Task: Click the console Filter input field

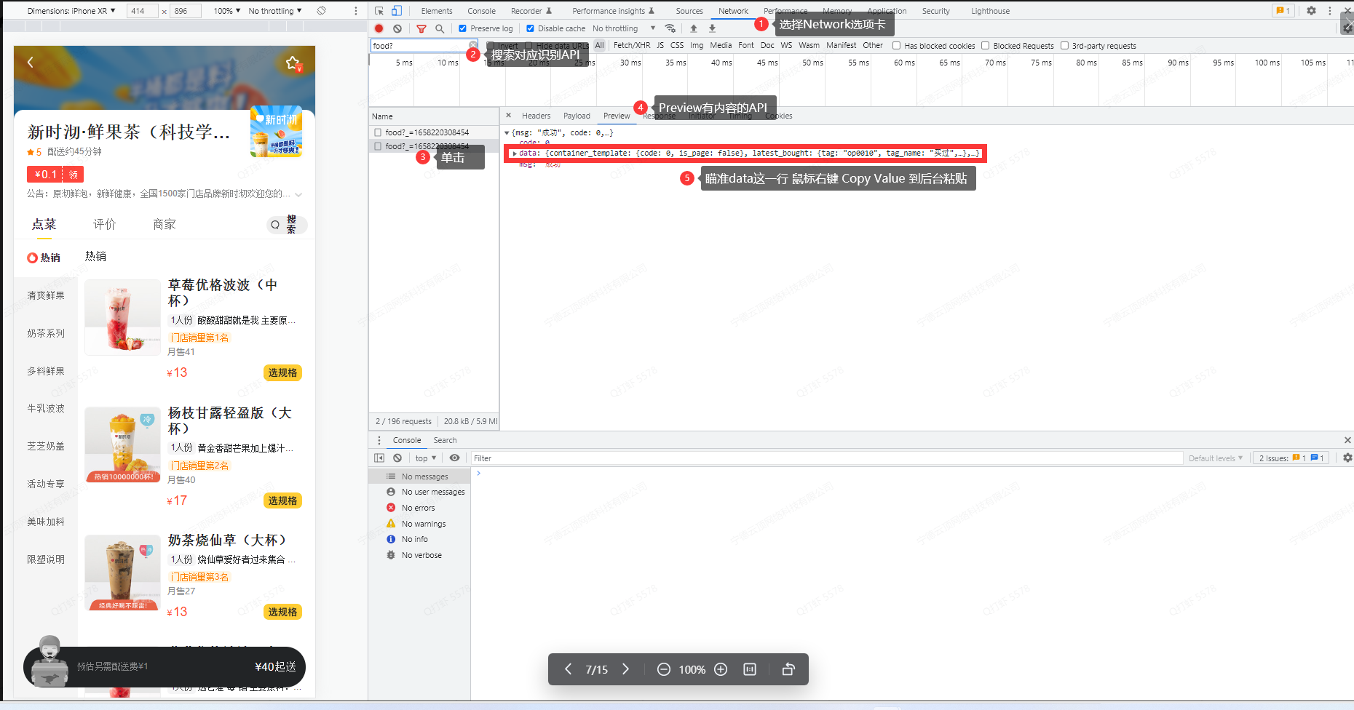Action: (x=826, y=458)
